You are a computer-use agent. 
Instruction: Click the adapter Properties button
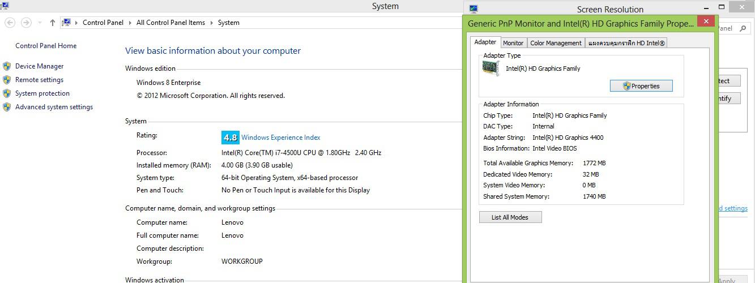pos(641,86)
